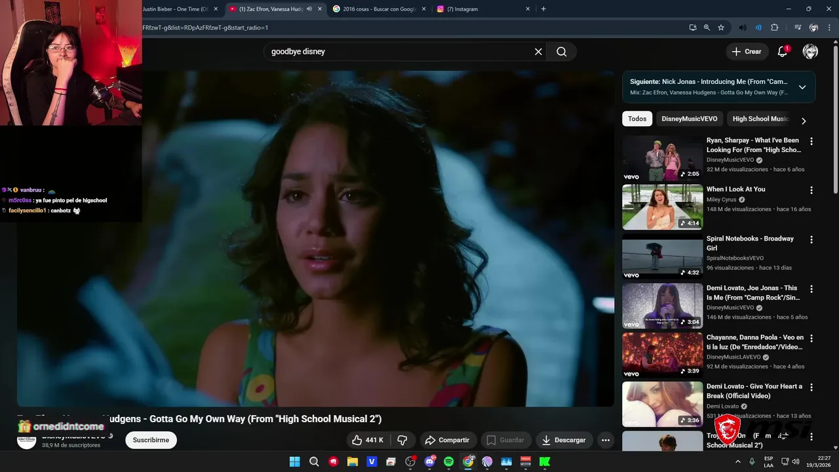Expand the Siguiente mix playlist panel

(802, 87)
